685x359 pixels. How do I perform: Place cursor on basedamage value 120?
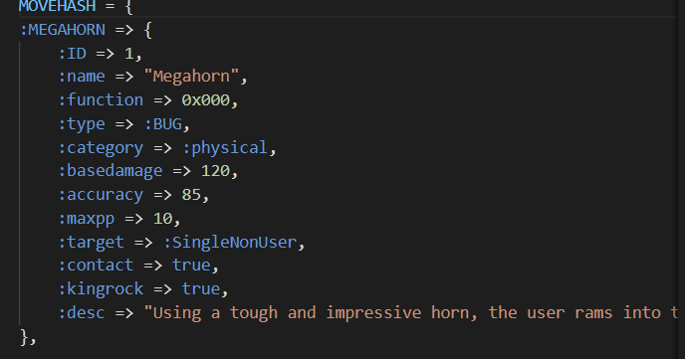point(215,171)
